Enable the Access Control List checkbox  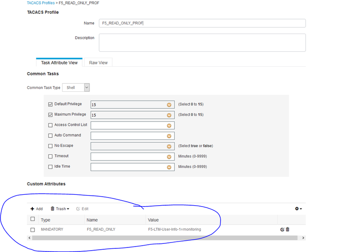point(50,125)
